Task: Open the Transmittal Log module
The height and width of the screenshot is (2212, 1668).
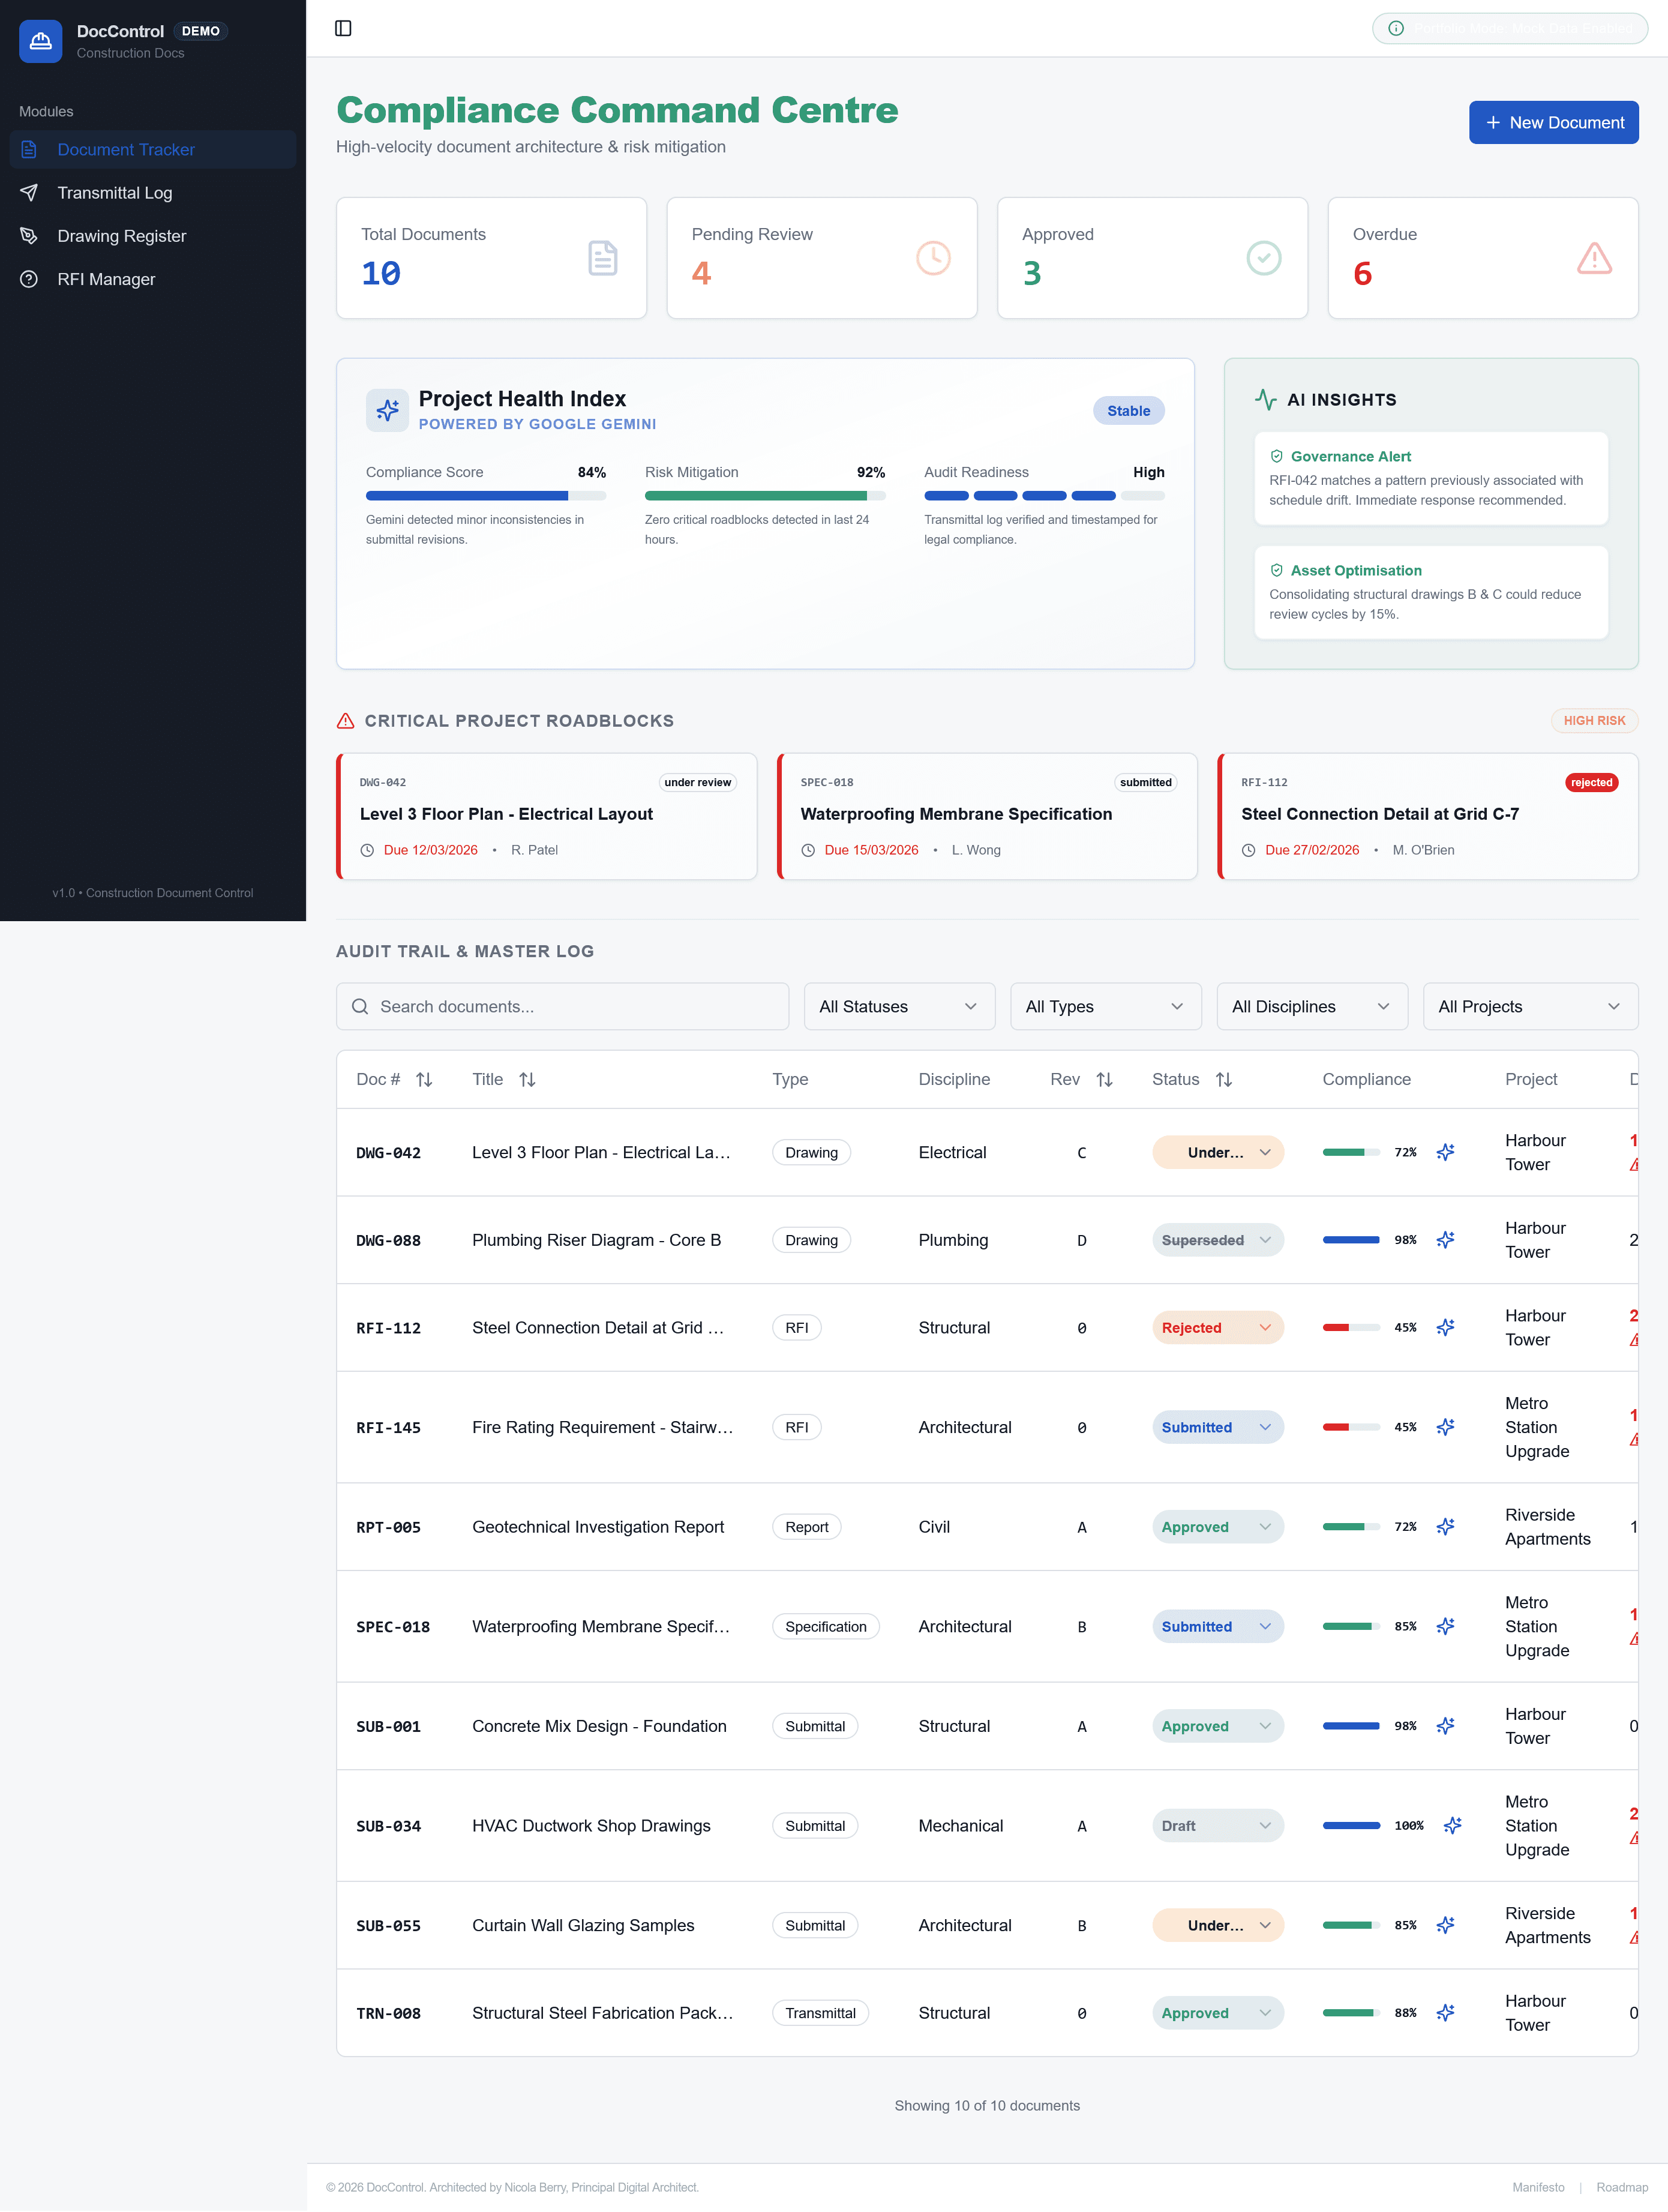Action: pos(114,193)
